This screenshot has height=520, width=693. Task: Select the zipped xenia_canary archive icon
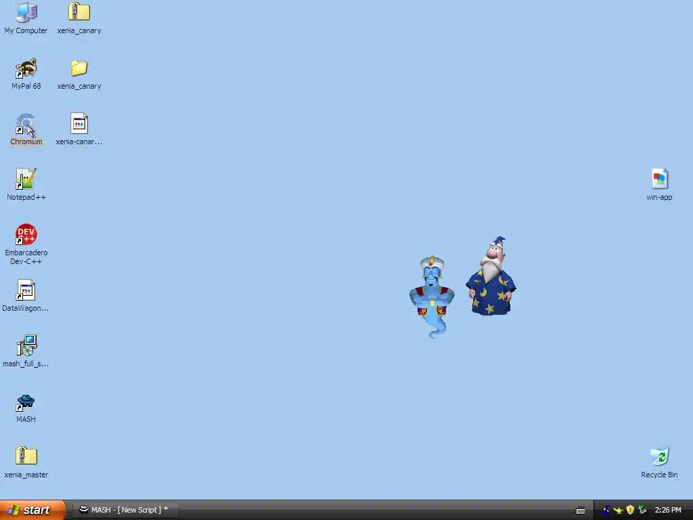(x=79, y=18)
